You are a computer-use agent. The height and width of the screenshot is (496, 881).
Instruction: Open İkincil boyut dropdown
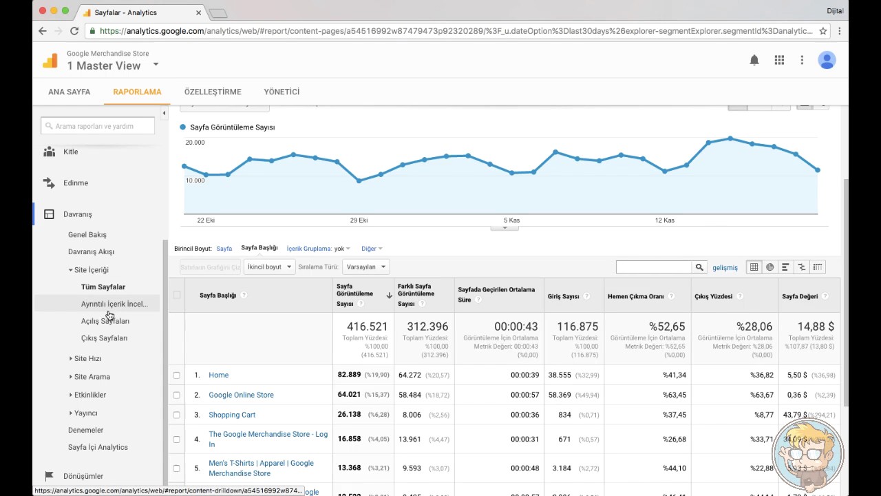pyautogui.click(x=269, y=267)
